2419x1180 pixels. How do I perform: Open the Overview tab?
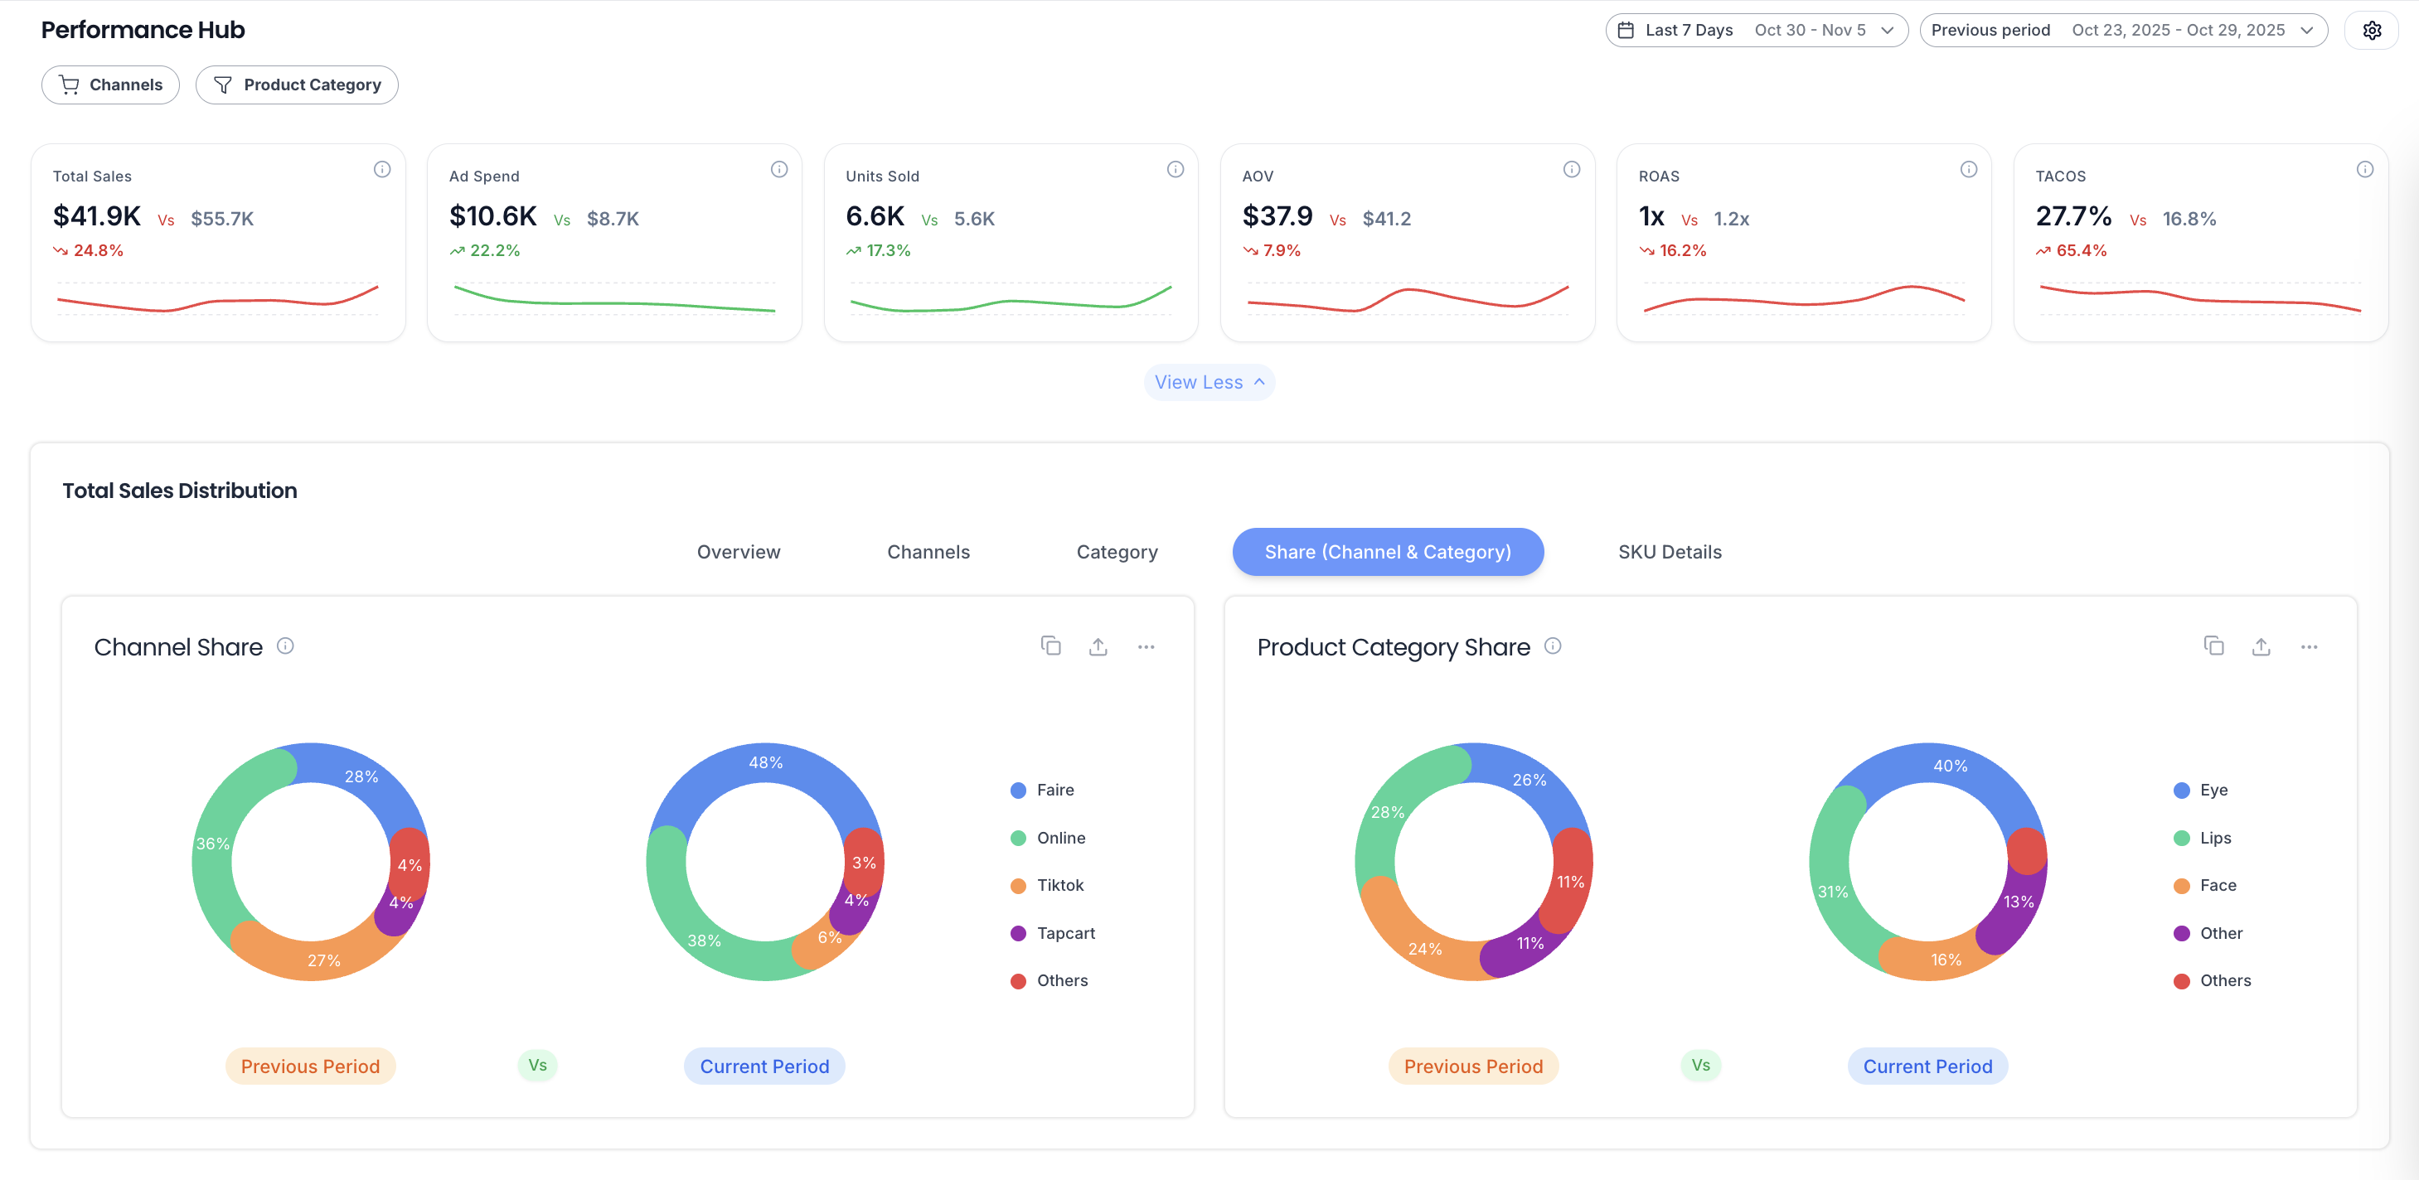coord(738,551)
